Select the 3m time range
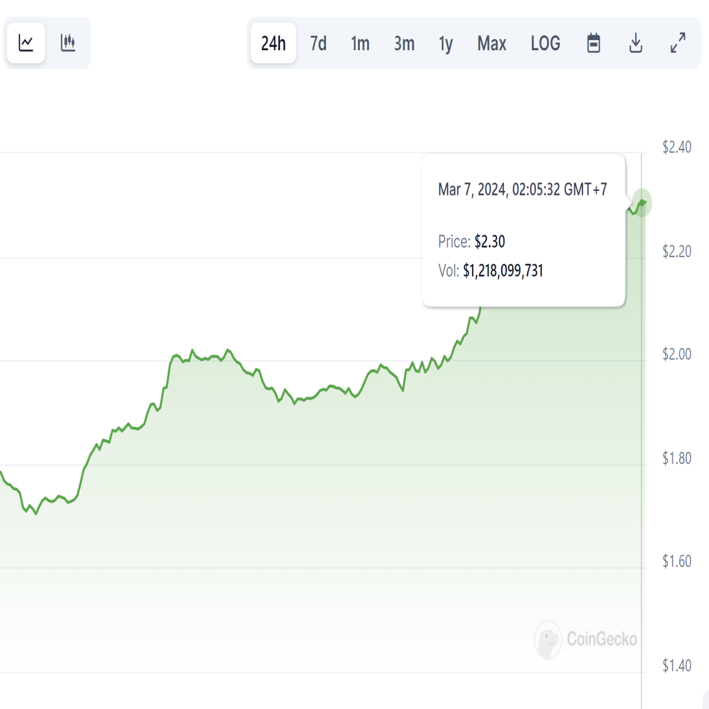 tap(405, 43)
